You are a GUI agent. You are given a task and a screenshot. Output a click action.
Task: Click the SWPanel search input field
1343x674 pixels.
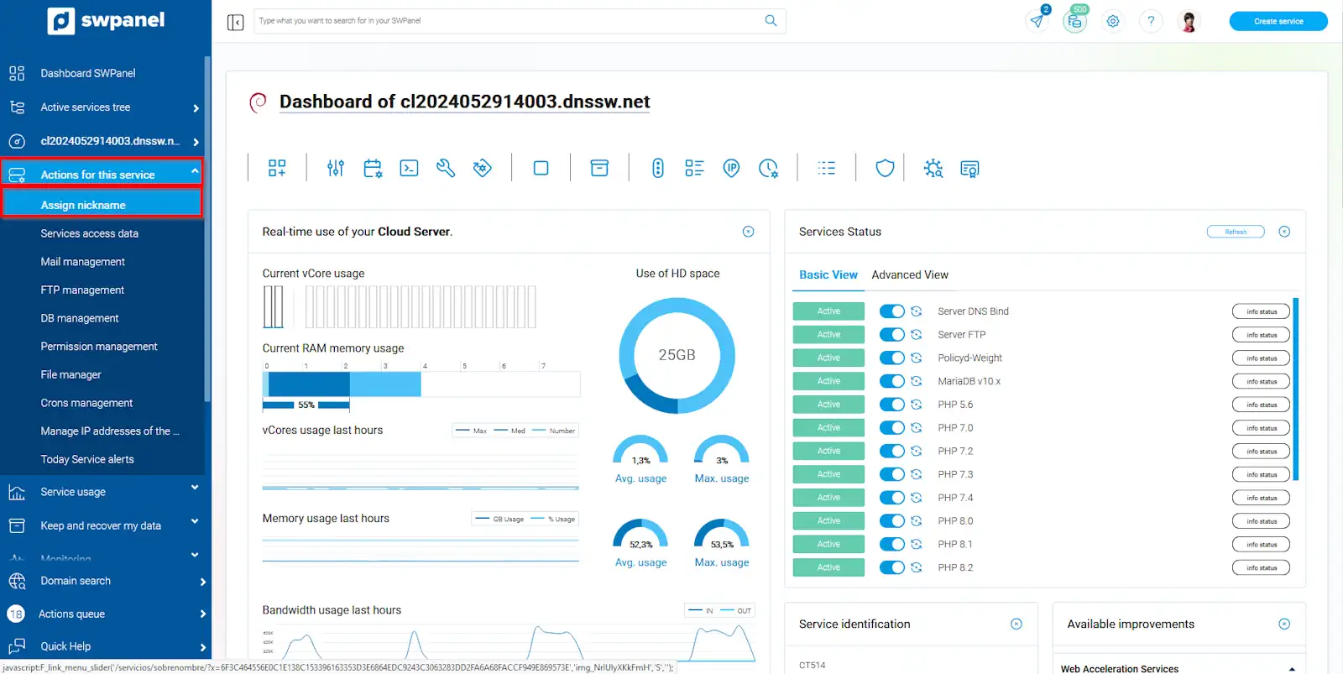[508, 21]
